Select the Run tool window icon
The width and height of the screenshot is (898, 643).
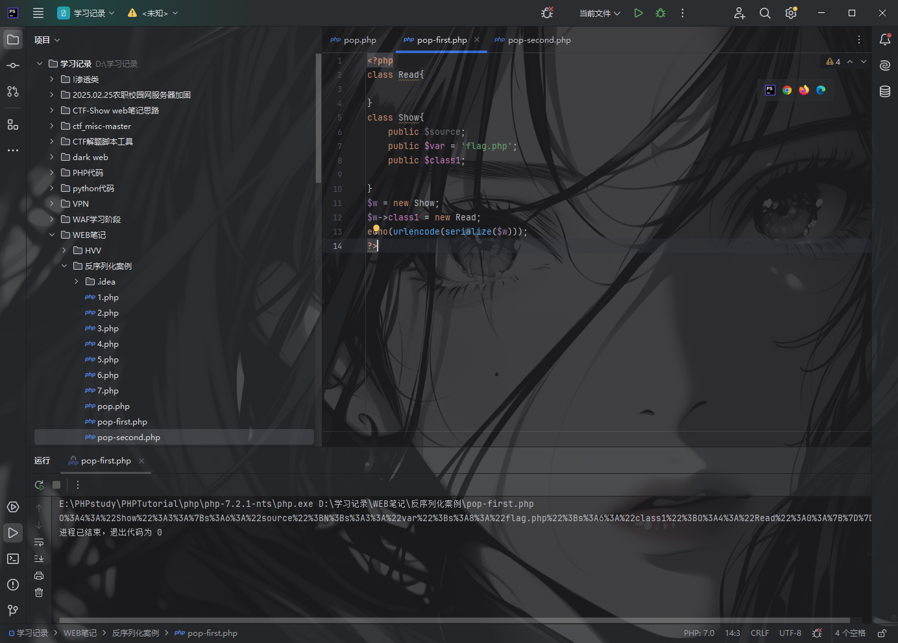(13, 533)
